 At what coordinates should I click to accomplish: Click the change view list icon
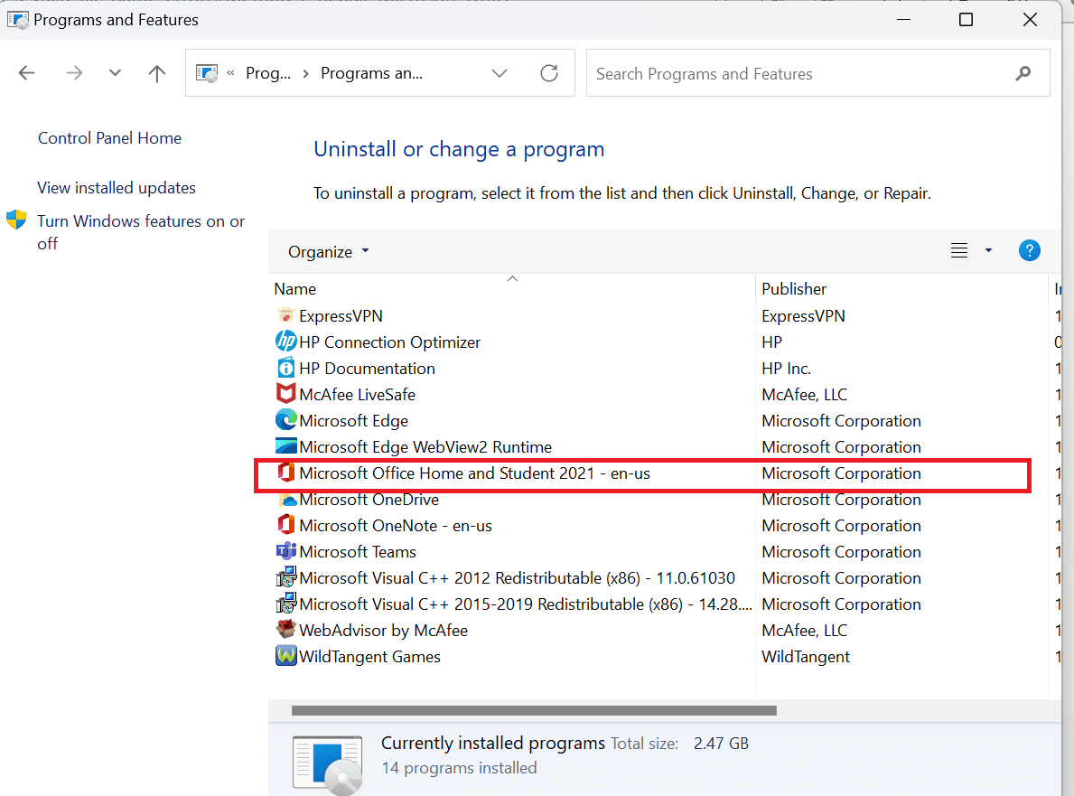click(959, 250)
